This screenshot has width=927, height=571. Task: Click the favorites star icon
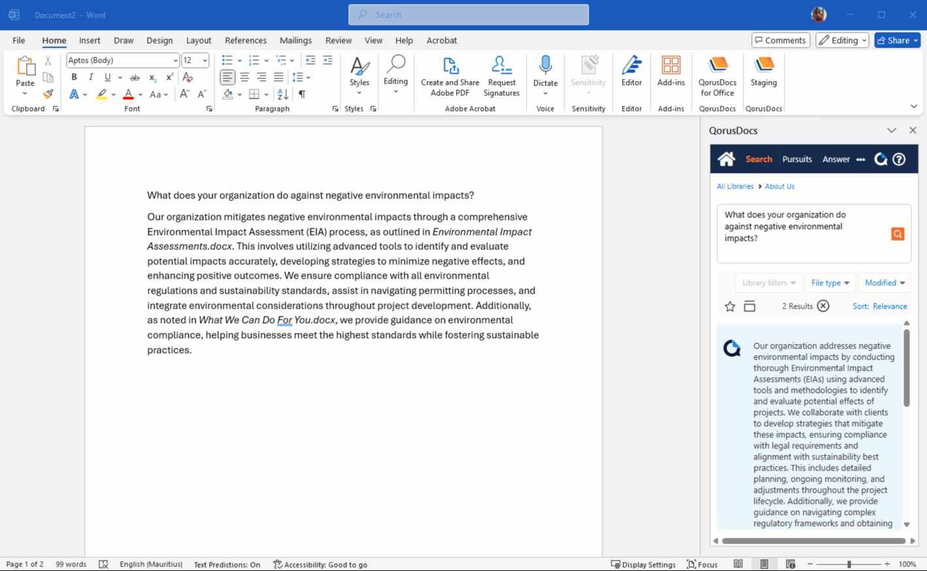pos(730,307)
